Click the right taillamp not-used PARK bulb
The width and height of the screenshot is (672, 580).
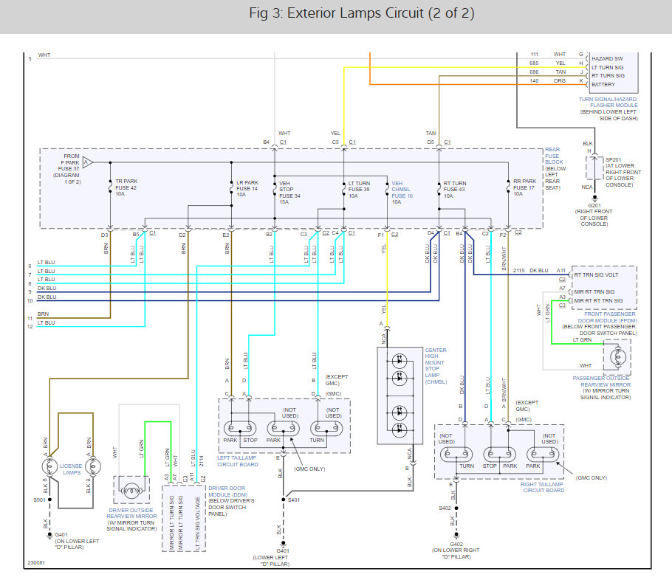(x=543, y=454)
